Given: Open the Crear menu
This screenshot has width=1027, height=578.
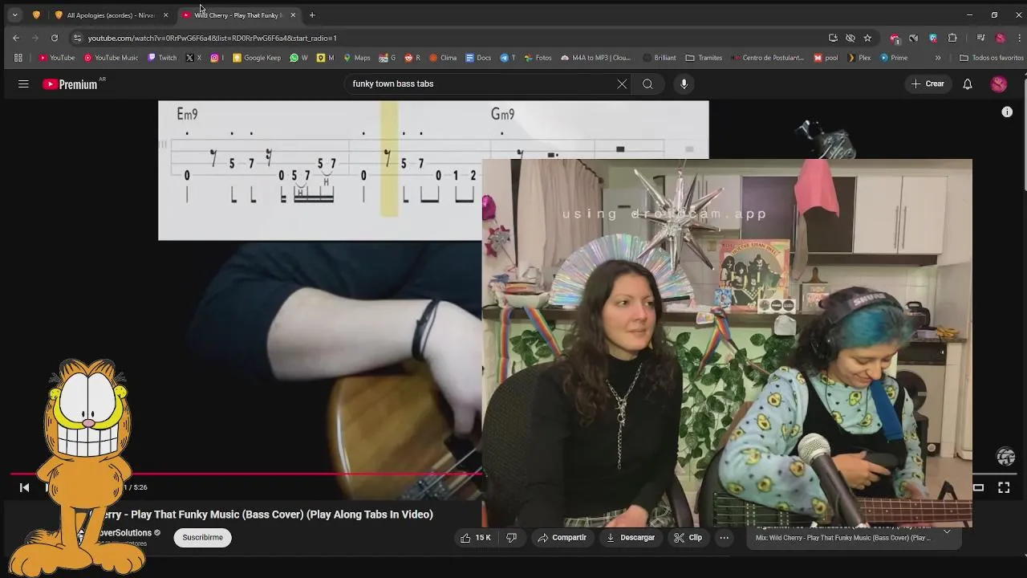Looking at the screenshot, I should (928, 83).
